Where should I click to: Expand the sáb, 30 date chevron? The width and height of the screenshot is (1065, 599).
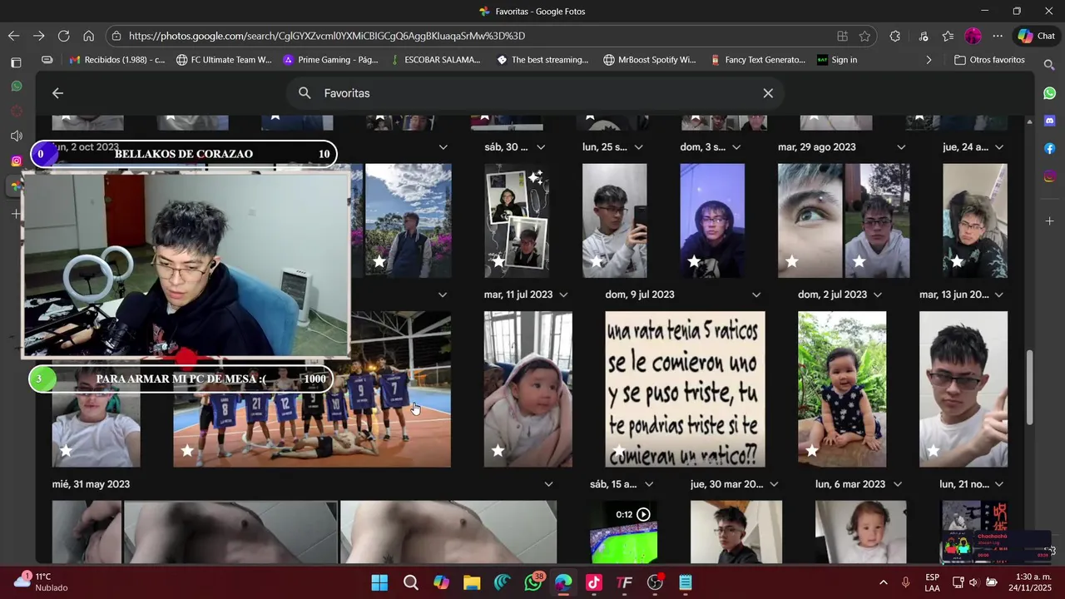click(x=541, y=147)
